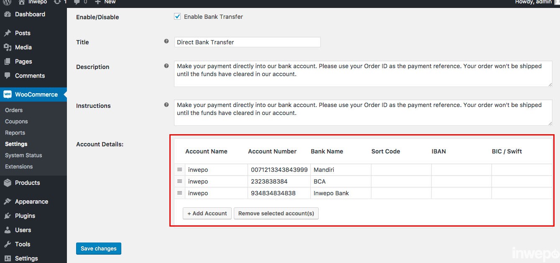
Task: Click the drag handle on the BCA row
Action: (x=179, y=181)
